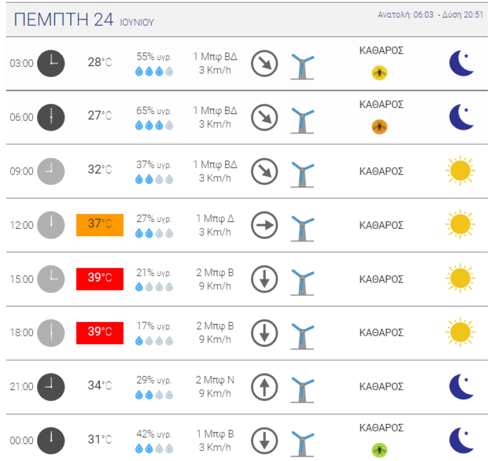Click the gray clock icon at 12:00

point(51,225)
